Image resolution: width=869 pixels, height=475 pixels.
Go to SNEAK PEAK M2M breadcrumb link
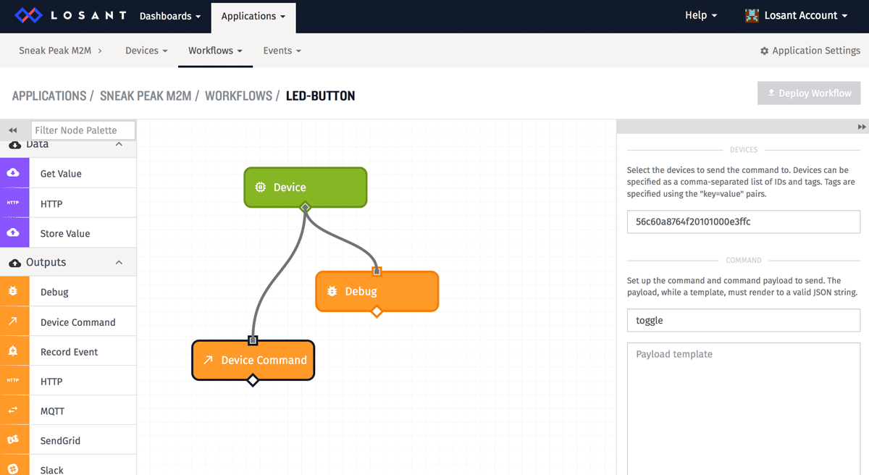pos(146,96)
